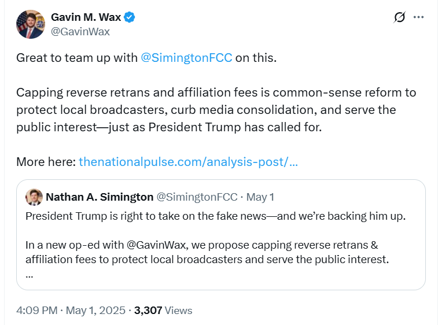This screenshot has height=325, width=438.
Task: Open the @GavinWax handle below the name
Action: (x=80, y=32)
